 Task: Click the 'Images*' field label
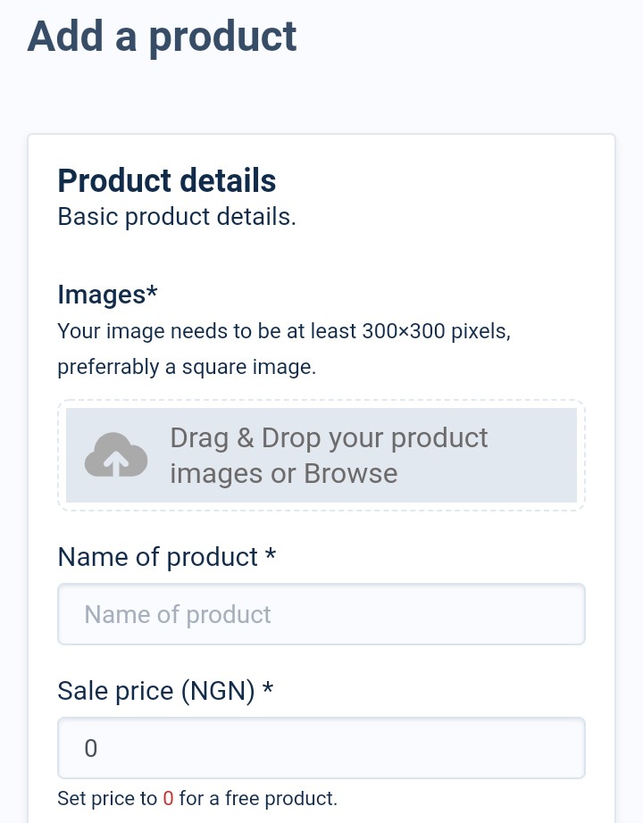coord(107,295)
